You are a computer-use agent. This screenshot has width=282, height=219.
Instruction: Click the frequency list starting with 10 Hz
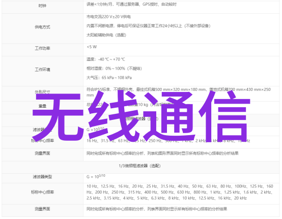pos(180,192)
